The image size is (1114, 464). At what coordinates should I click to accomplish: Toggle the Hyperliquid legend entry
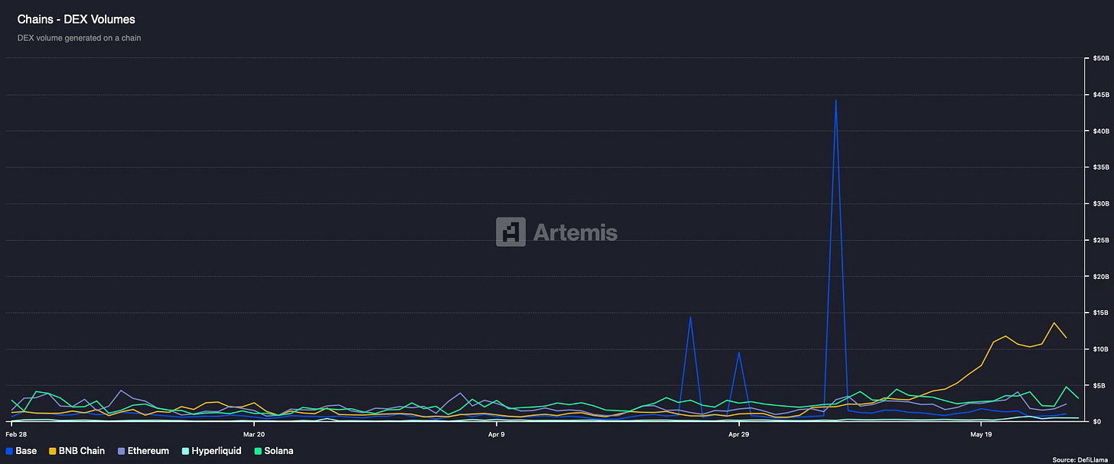[211, 451]
